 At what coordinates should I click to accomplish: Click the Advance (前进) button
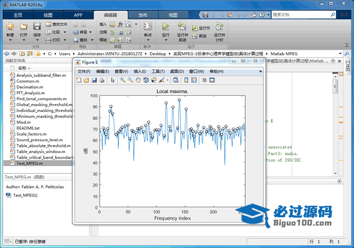click(200, 36)
